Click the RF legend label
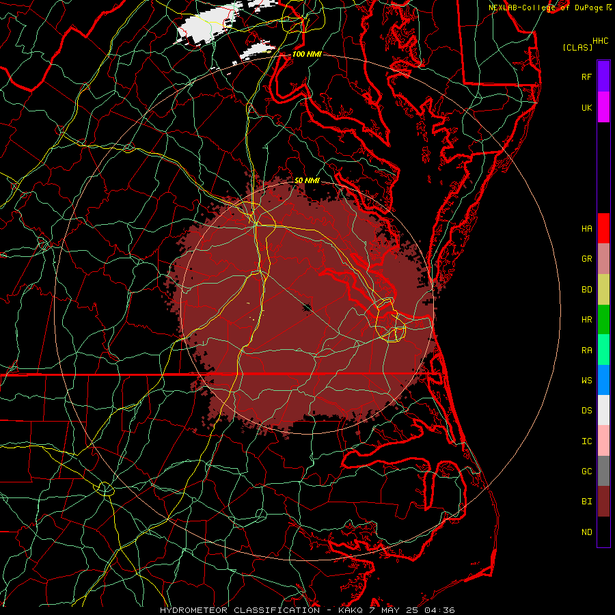 tap(587, 77)
